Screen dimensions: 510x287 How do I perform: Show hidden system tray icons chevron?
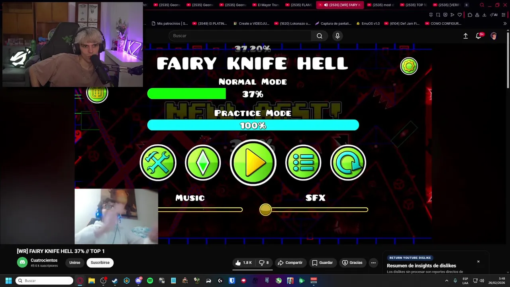pos(447,281)
